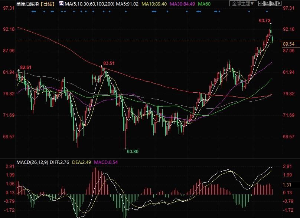Open MA(5,10,30,60,100,200) indicator settings
The image size is (300, 218).
coord(89,4)
